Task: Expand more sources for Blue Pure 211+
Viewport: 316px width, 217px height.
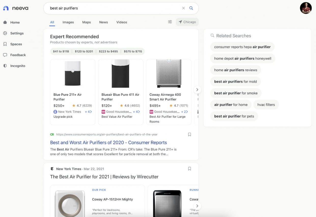Action: 88,112
